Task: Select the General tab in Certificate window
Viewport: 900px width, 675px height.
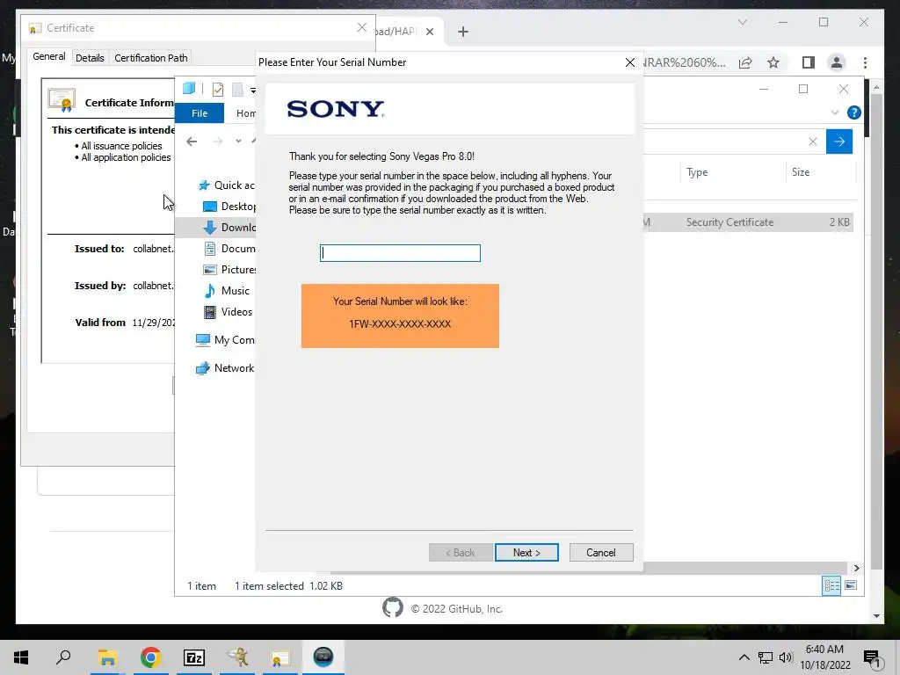Action: click(x=49, y=56)
